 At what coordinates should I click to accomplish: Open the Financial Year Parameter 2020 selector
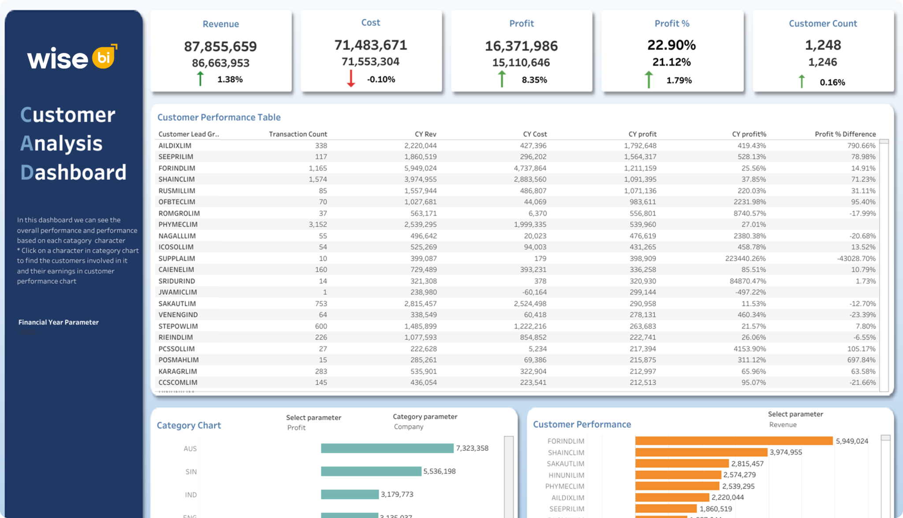(29, 333)
